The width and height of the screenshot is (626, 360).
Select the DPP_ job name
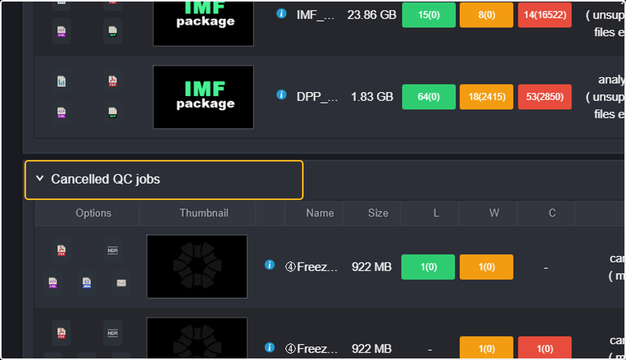point(317,97)
